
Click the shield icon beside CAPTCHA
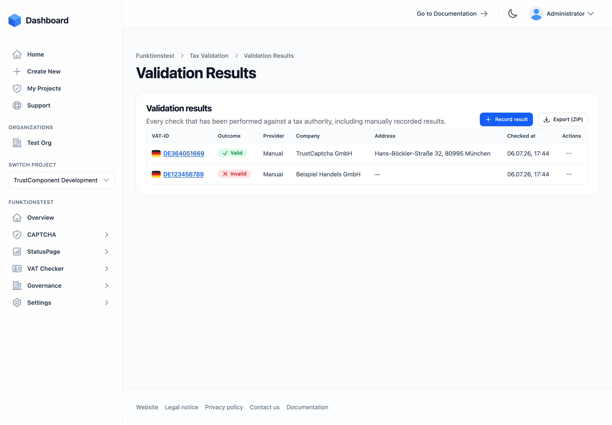[x=17, y=235]
